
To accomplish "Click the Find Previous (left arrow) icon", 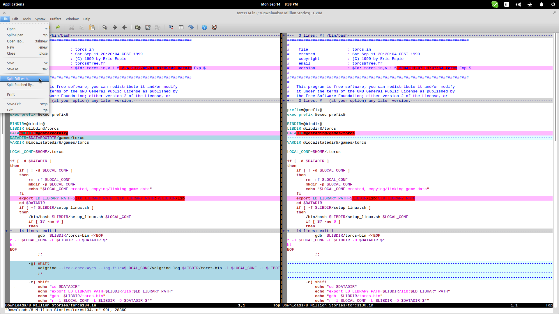I will (125, 27).
